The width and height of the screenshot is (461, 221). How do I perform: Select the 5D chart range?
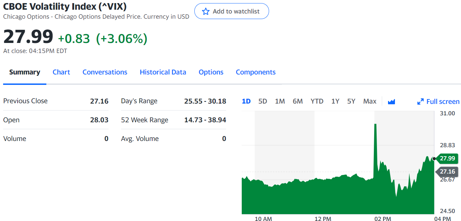coord(263,101)
